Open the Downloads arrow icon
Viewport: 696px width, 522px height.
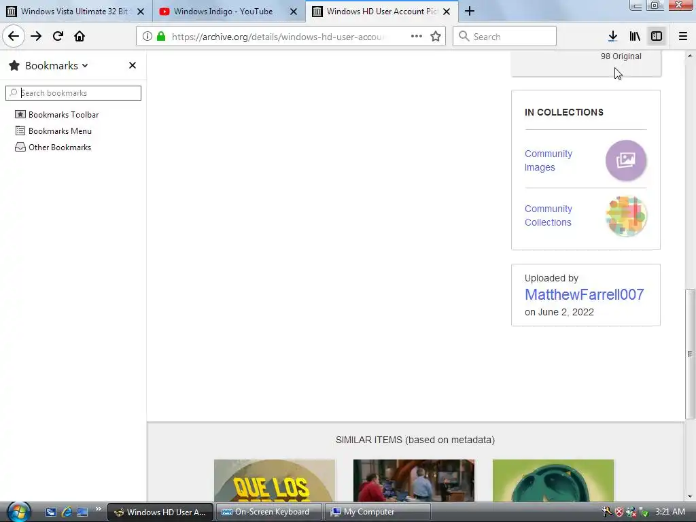point(613,37)
